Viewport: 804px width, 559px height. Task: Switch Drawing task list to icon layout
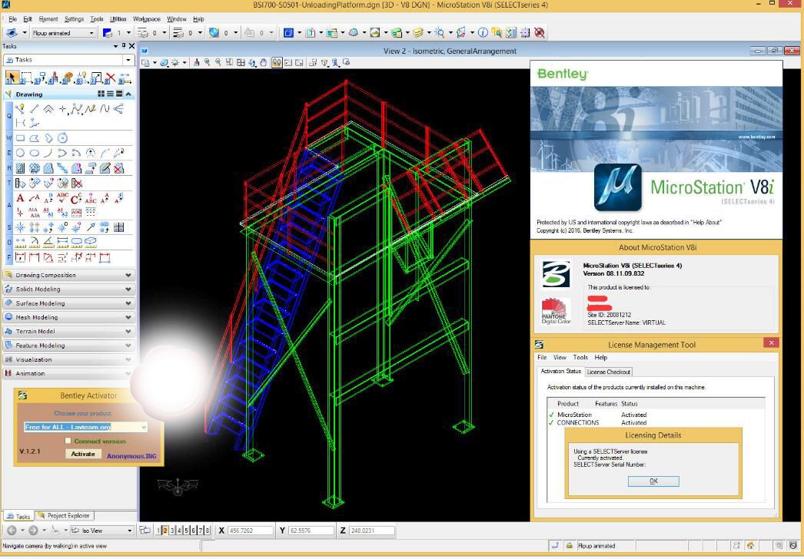click(x=101, y=94)
